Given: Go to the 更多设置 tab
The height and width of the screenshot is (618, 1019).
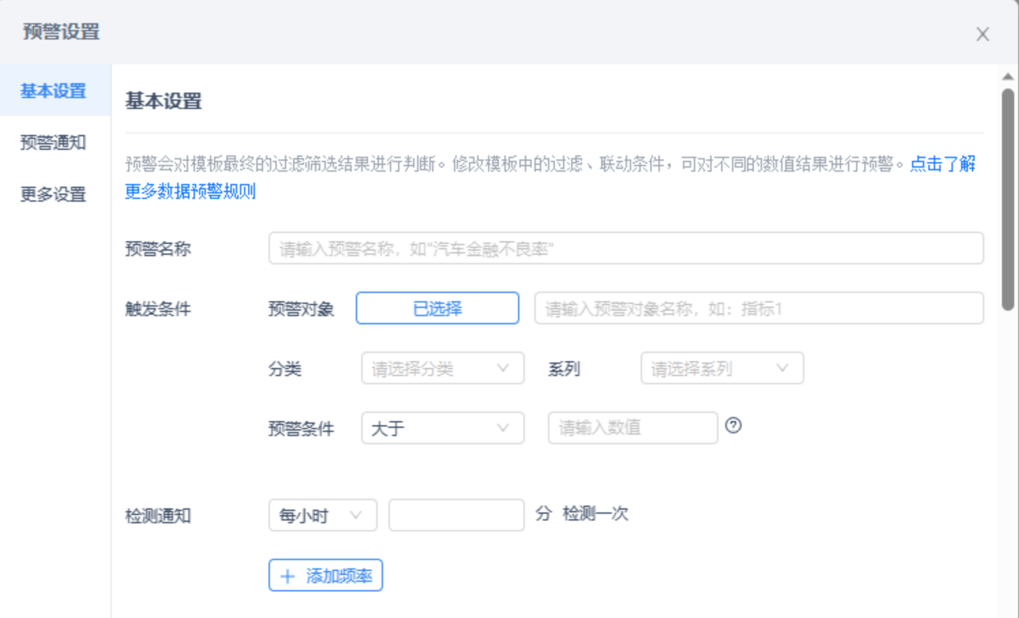Looking at the screenshot, I should [53, 194].
